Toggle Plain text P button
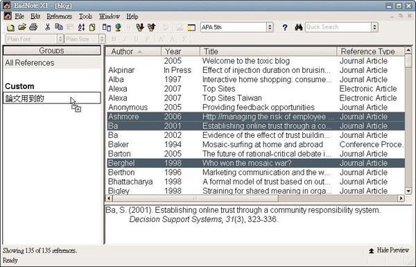Viewport: 416px width, 267px height. tap(148, 39)
